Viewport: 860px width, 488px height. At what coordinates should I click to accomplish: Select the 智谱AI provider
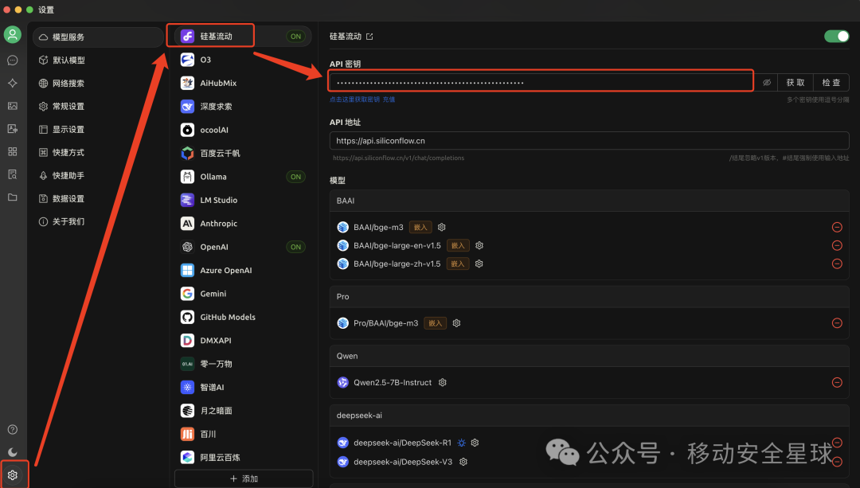coord(243,387)
